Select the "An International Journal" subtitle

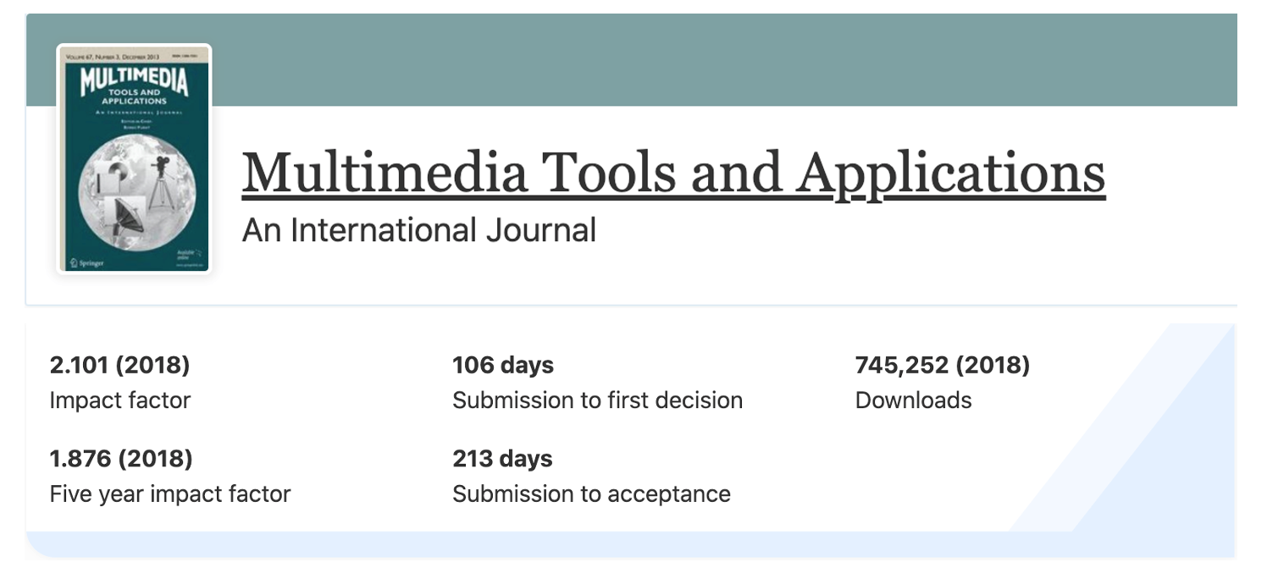tap(419, 230)
